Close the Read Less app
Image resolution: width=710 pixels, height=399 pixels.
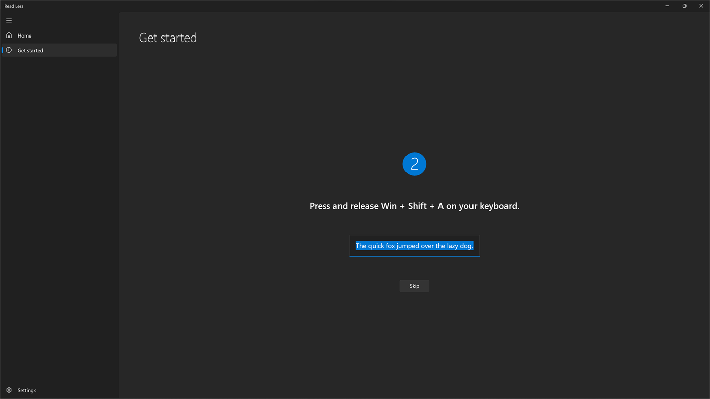tap(700, 5)
